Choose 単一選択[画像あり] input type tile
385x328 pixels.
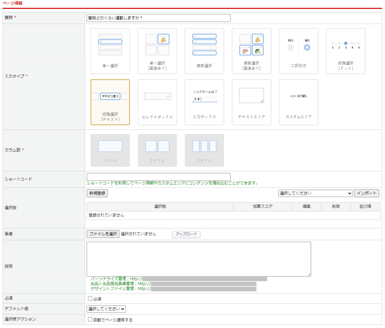[x=157, y=51]
